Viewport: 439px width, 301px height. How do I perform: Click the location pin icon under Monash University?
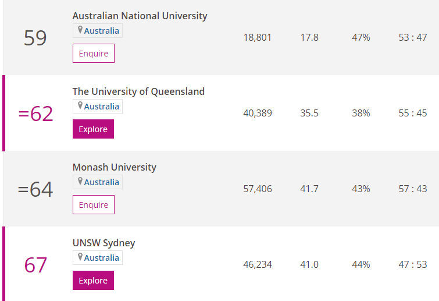click(80, 181)
